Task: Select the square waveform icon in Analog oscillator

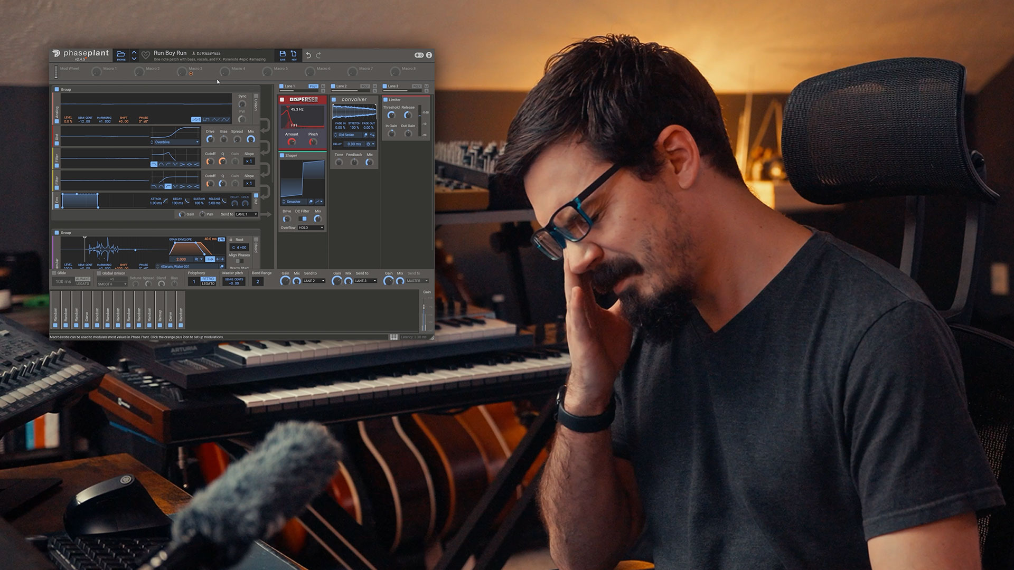Action: [206, 120]
